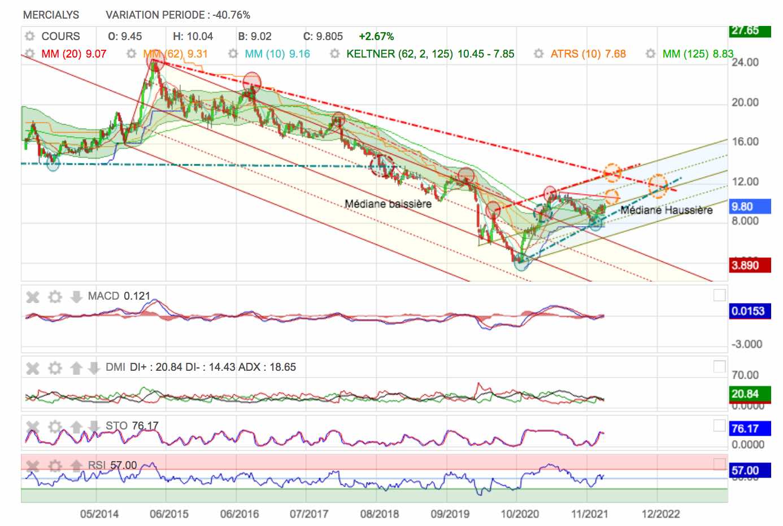Click the green 27.65 price tag
The width and height of the screenshot is (783, 526).
750,31
